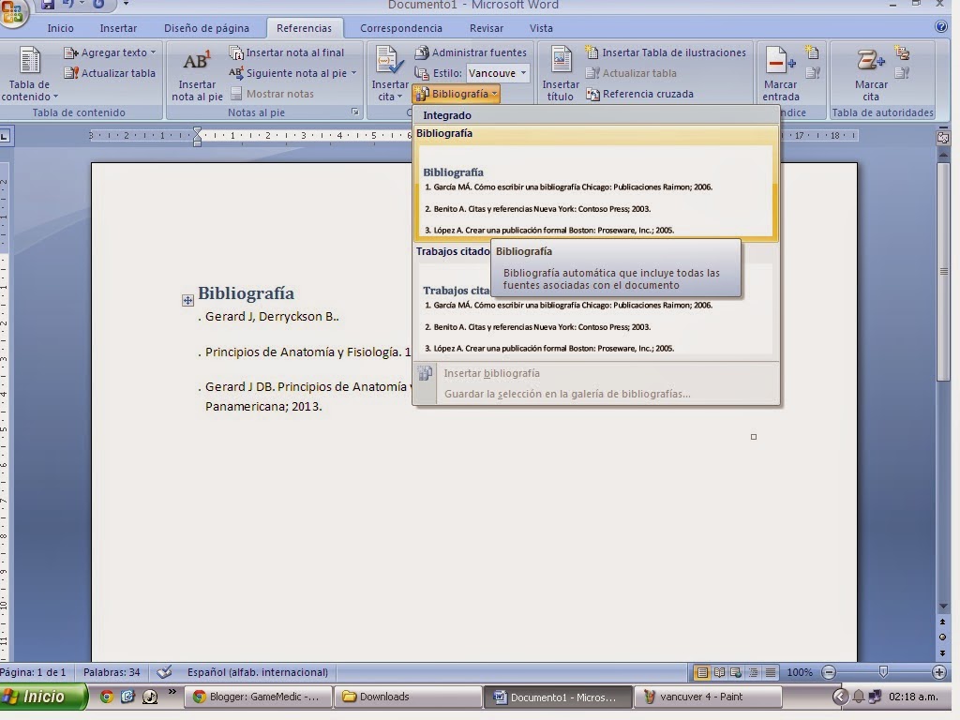
Task: Switch to Blogger: GameMedic taskbar window
Action: (258, 697)
